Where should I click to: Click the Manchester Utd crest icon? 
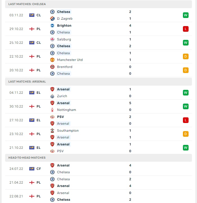pyautogui.click(x=52, y=60)
